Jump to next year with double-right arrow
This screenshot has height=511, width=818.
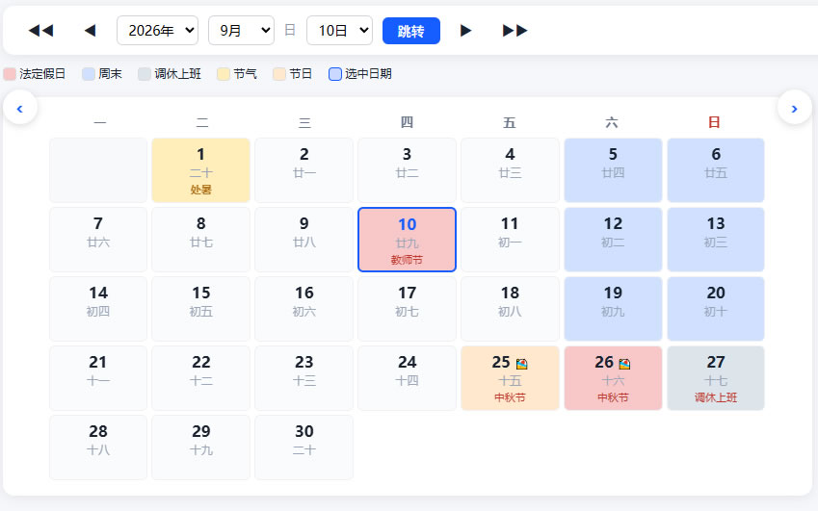coord(515,31)
